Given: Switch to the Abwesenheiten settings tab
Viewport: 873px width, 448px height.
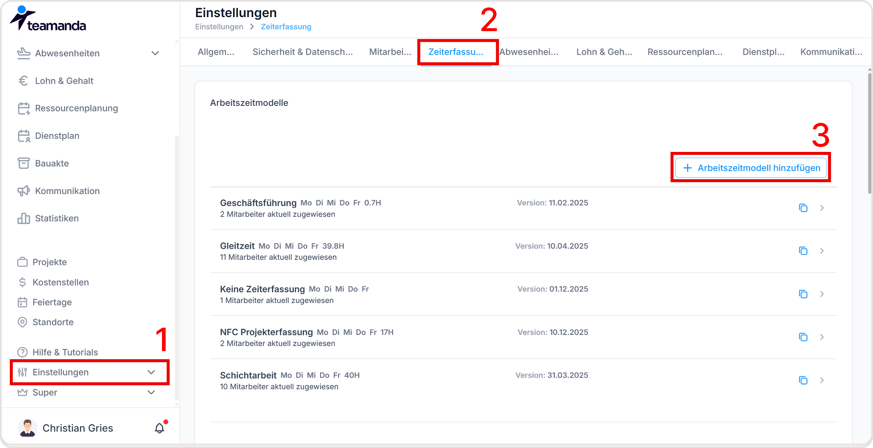Looking at the screenshot, I should click(529, 52).
